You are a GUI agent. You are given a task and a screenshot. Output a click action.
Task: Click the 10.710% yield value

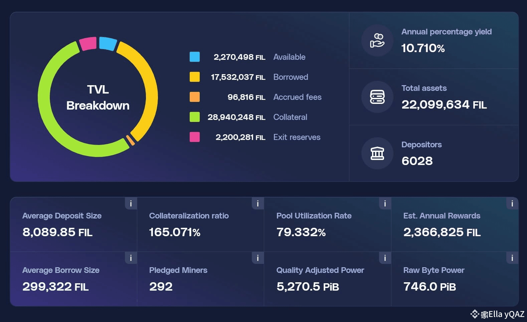pyautogui.click(x=423, y=48)
